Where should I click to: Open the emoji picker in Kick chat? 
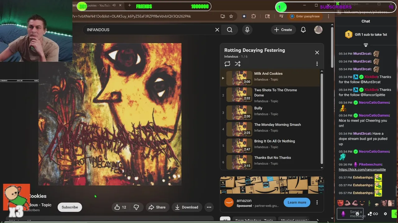point(358,214)
